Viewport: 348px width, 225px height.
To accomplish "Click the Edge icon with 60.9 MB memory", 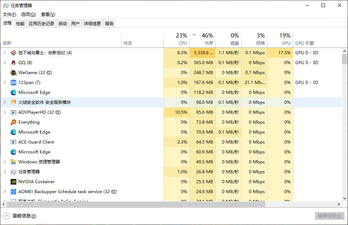I will tap(13, 152).
